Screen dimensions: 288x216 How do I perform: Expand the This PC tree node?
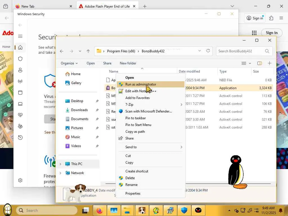tap(60, 164)
